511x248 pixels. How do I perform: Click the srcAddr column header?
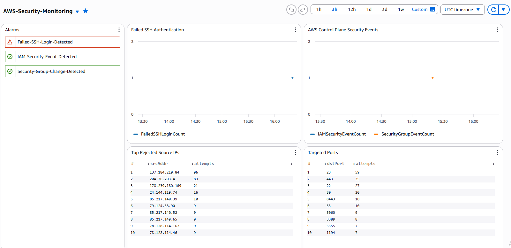[x=159, y=163]
